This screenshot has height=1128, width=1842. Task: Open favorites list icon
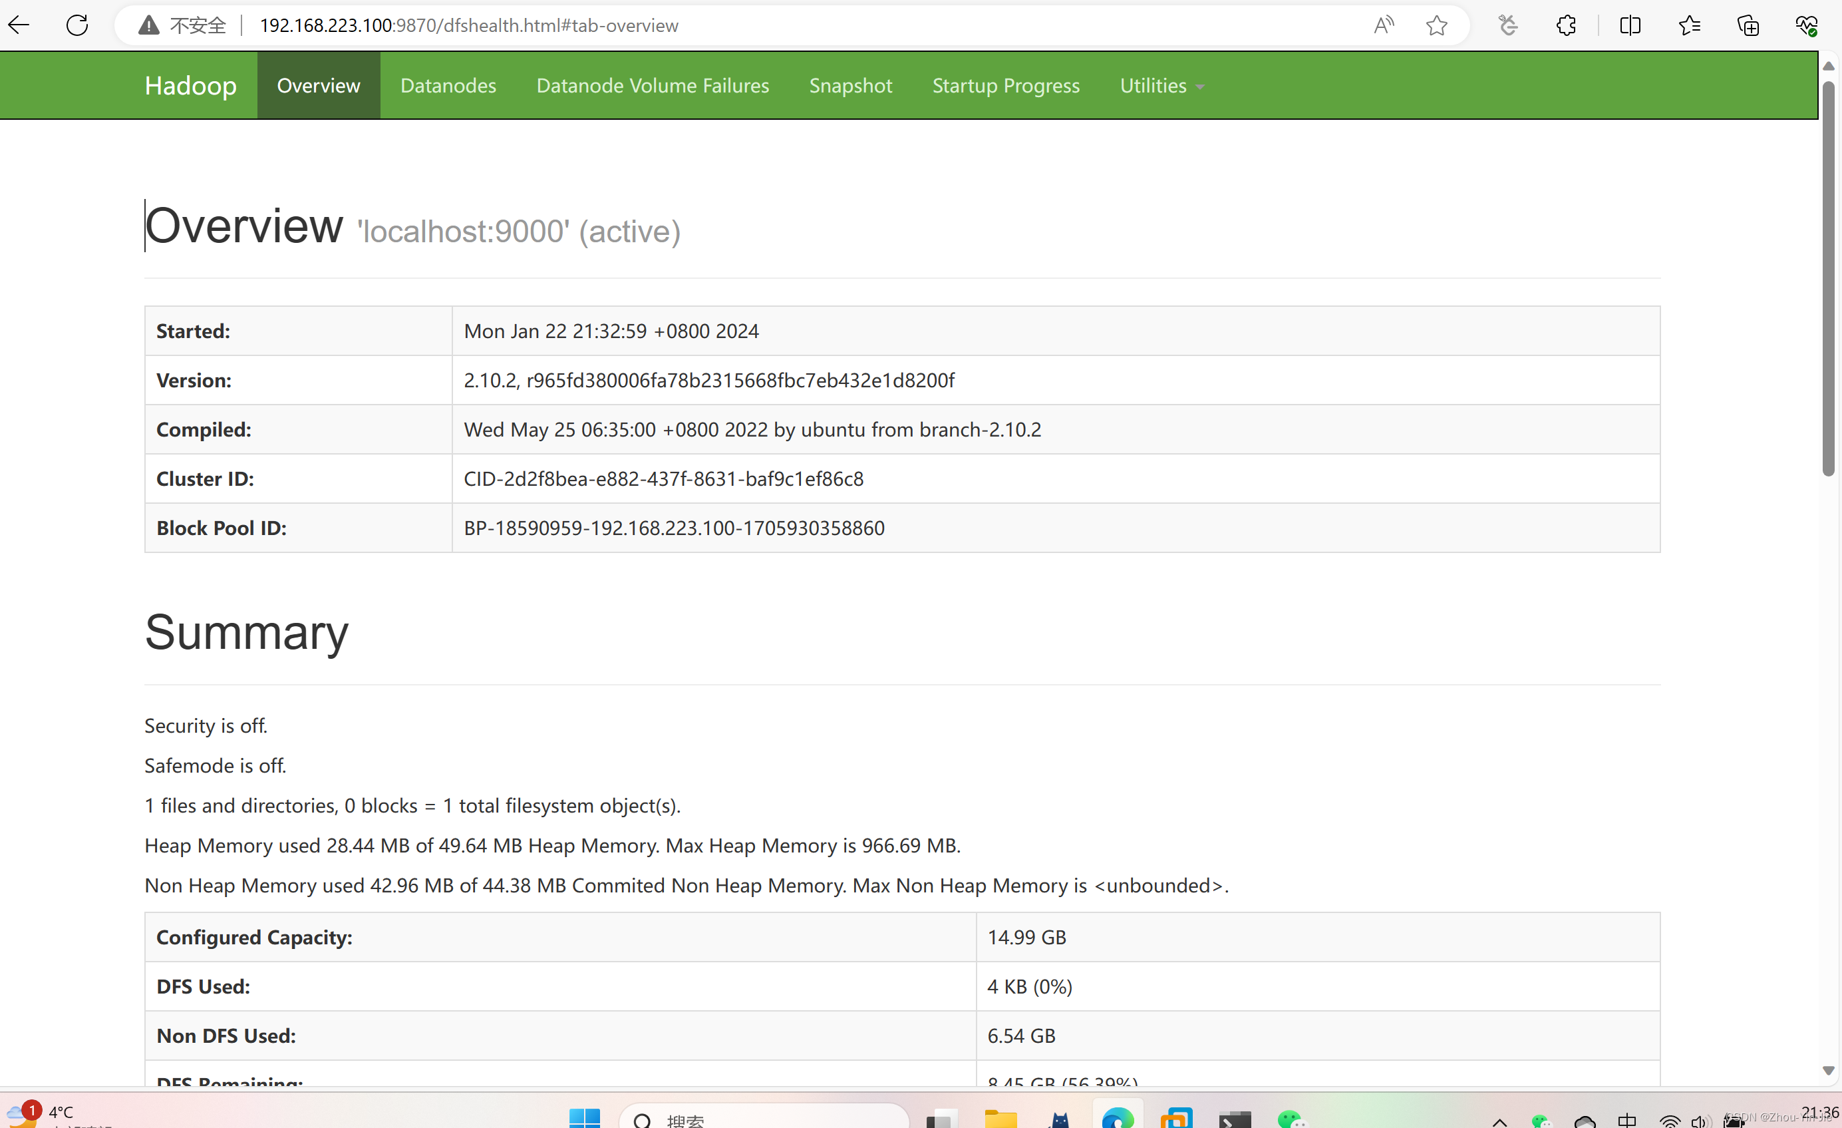click(x=1689, y=25)
